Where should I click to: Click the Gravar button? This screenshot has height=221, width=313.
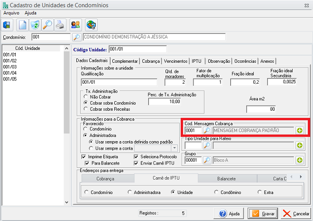(x=263, y=213)
